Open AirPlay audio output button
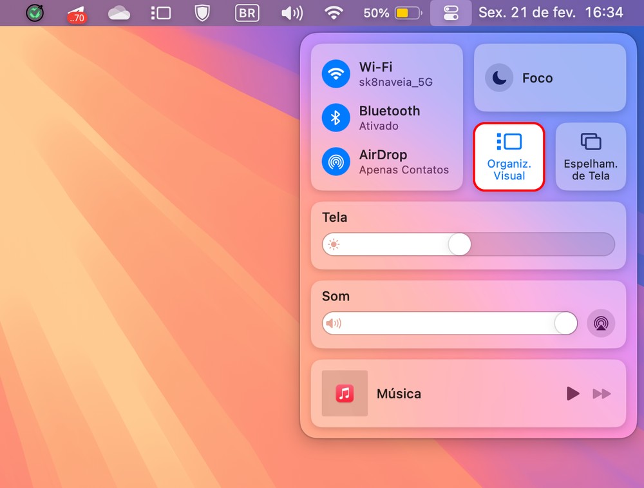 coord(601,324)
